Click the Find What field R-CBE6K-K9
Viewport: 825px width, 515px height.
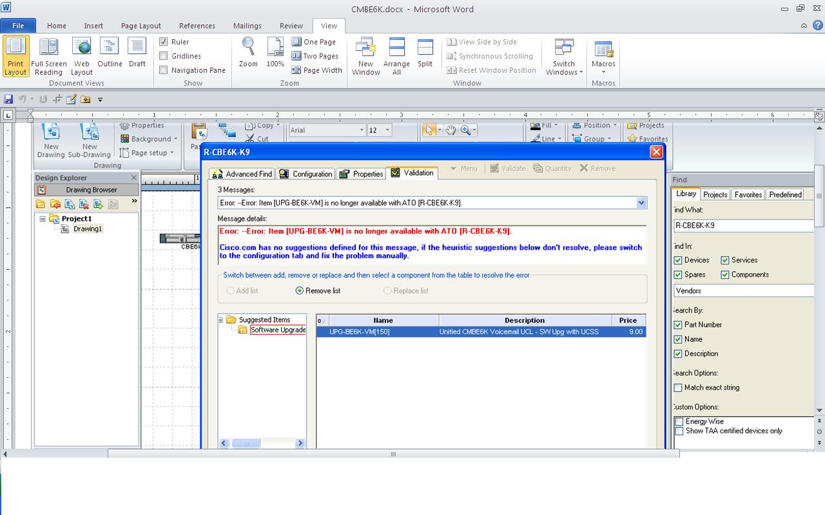coord(744,225)
